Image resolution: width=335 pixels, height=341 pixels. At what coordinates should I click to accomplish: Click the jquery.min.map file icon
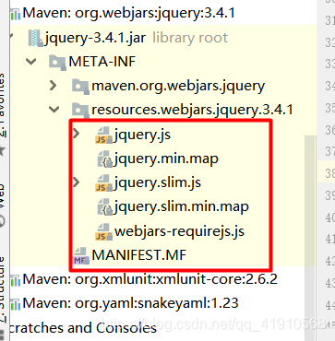point(104,159)
